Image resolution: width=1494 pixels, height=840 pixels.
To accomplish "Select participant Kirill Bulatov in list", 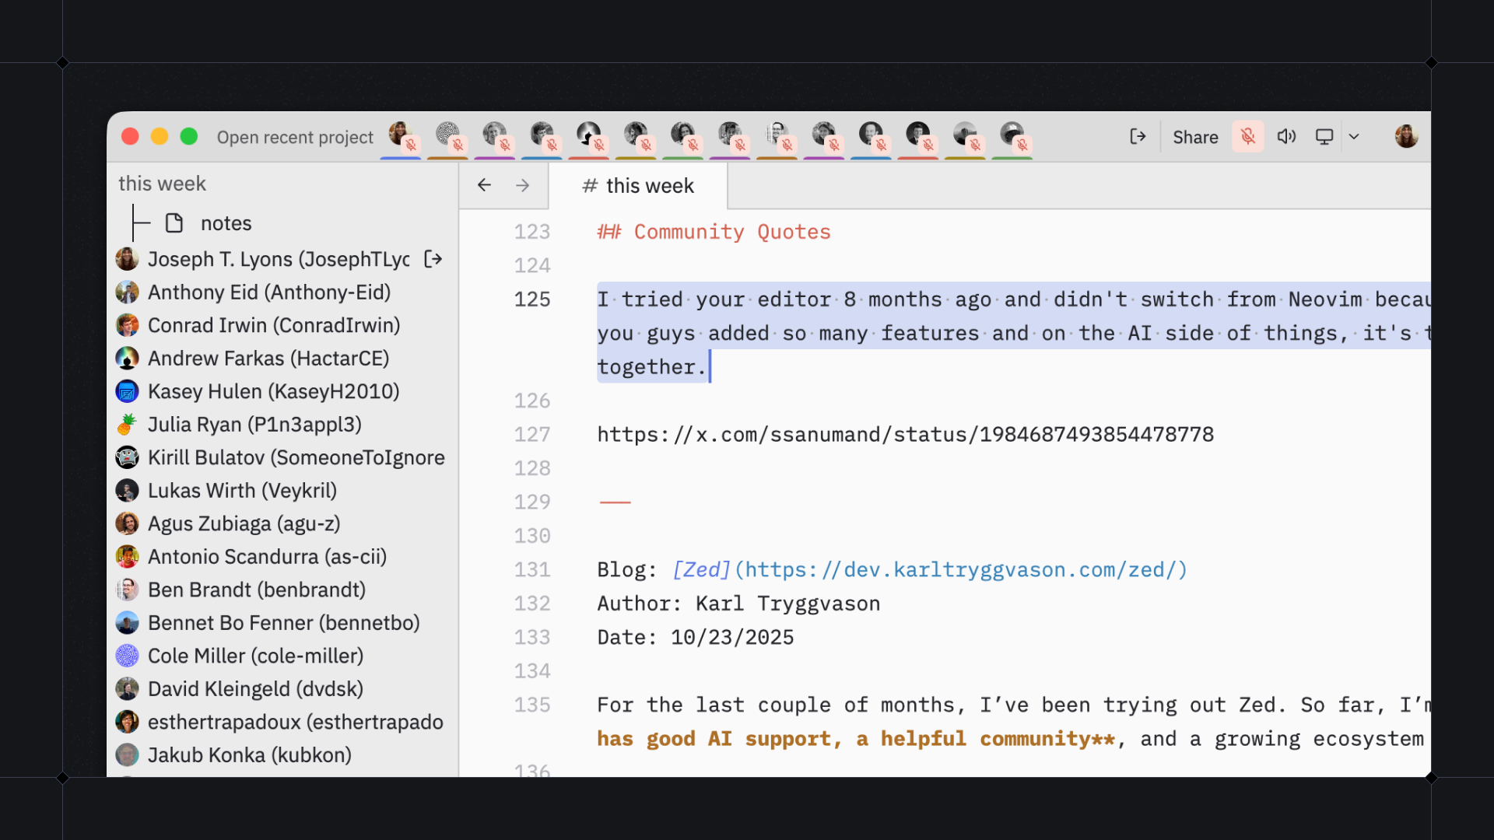I will tap(296, 457).
